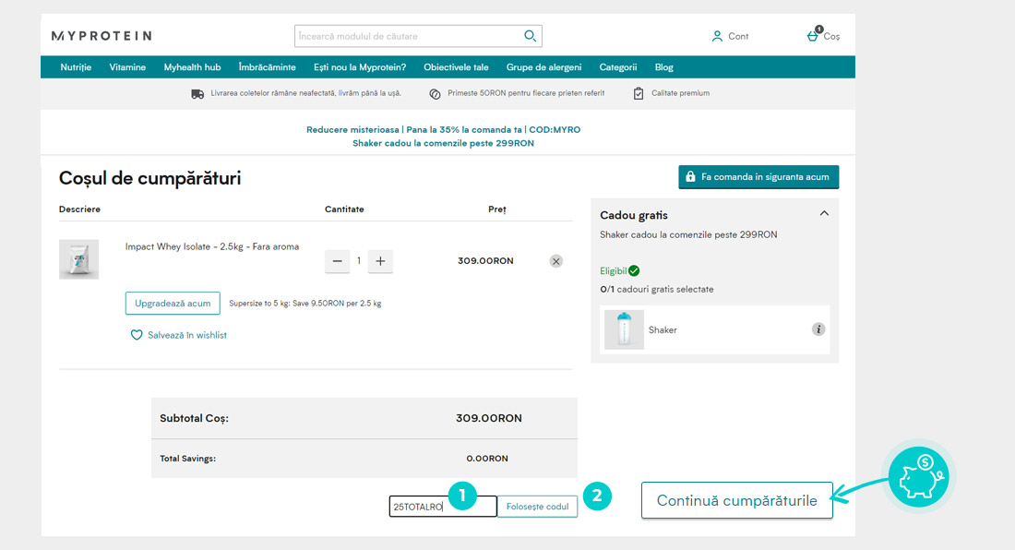Click Fa comanda in siguranta acum button
This screenshot has height=550, width=1015.
pyautogui.click(x=758, y=176)
